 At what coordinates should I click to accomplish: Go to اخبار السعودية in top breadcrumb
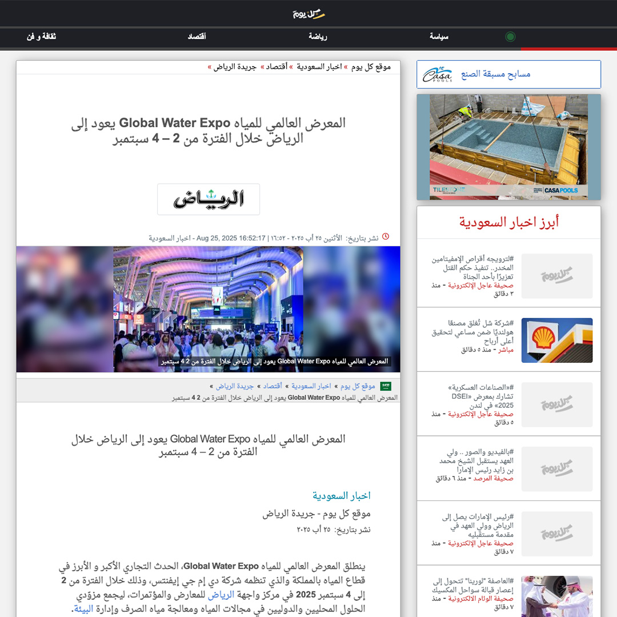tap(319, 67)
